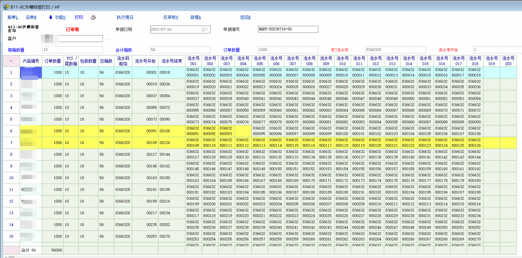Click 返回 to go back
This screenshot has width=522, height=258.
[245, 18]
